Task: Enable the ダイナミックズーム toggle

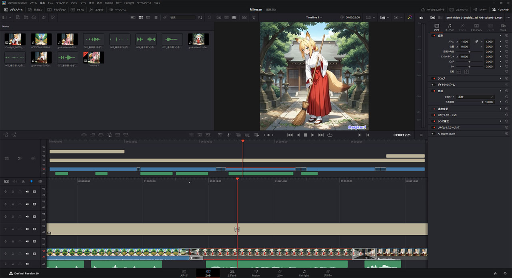Action: pyautogui.click(x=434, y=85)
